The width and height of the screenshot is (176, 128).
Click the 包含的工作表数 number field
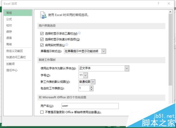pyautogui.click(x=84, y=88)
